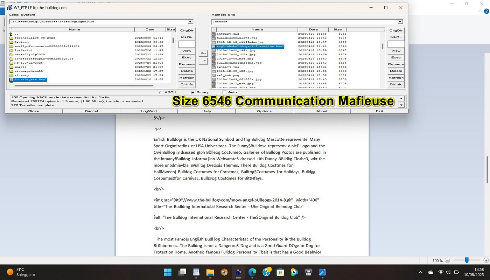Open the scanner app taskbar icon

(x=308, y=272)
